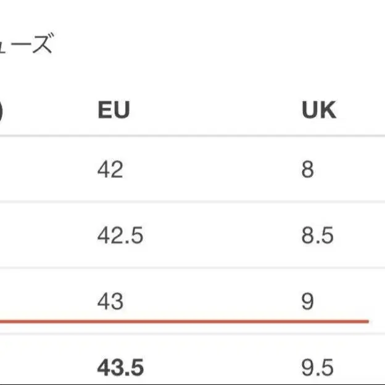Click the UK 9.5 value
Image resolution: width=385 pixels, height=385 pixels.
tap(318, 368)
